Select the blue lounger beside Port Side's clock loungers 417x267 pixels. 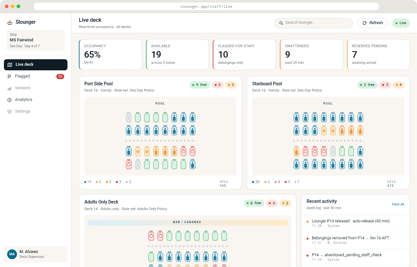point(129,151)
